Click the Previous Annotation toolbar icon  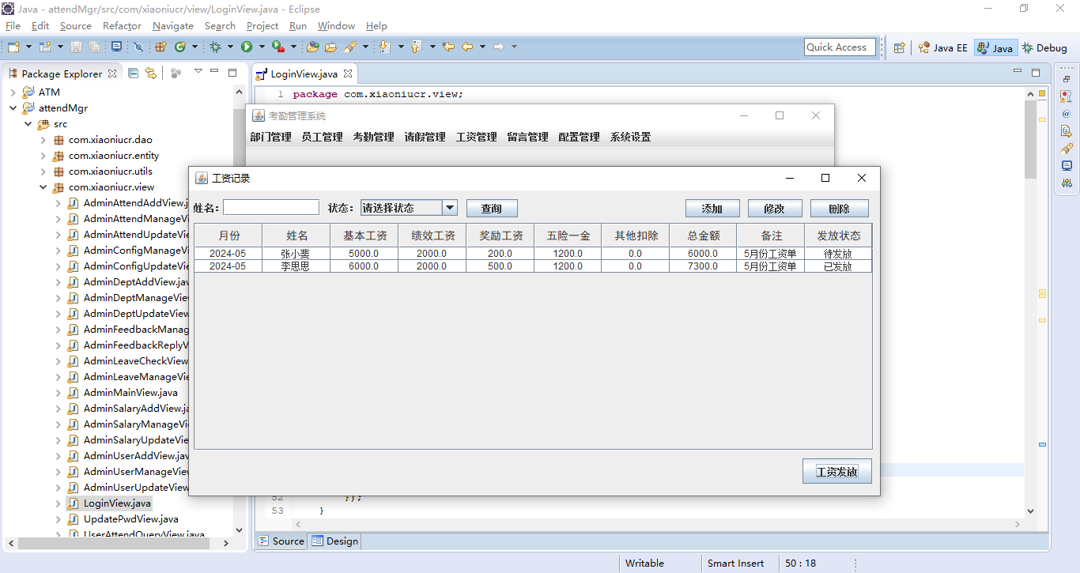pos(416,47)
